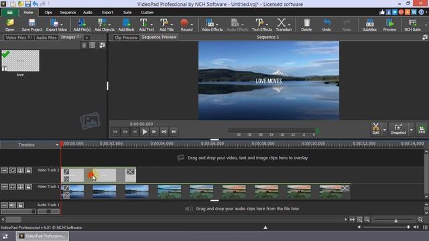Open the Split options dropdown arrow
The image size is (429, 241).
(x=384, y=129)
